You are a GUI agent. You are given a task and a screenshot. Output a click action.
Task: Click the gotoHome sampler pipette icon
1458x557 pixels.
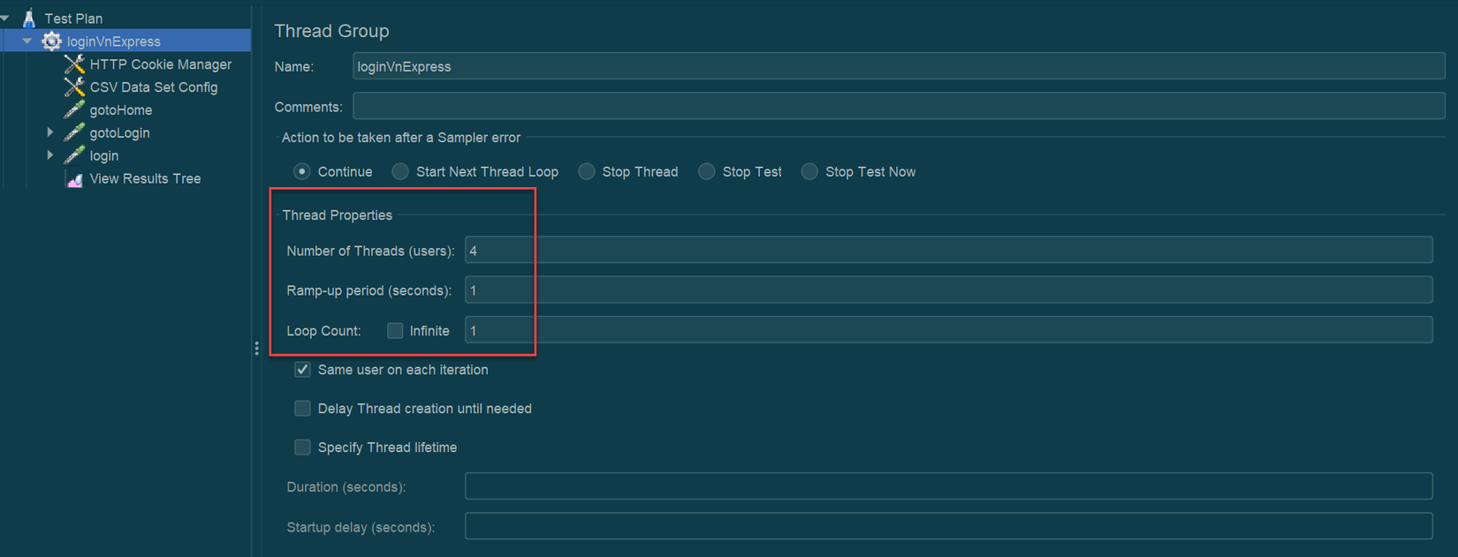[x=74, y=110]
